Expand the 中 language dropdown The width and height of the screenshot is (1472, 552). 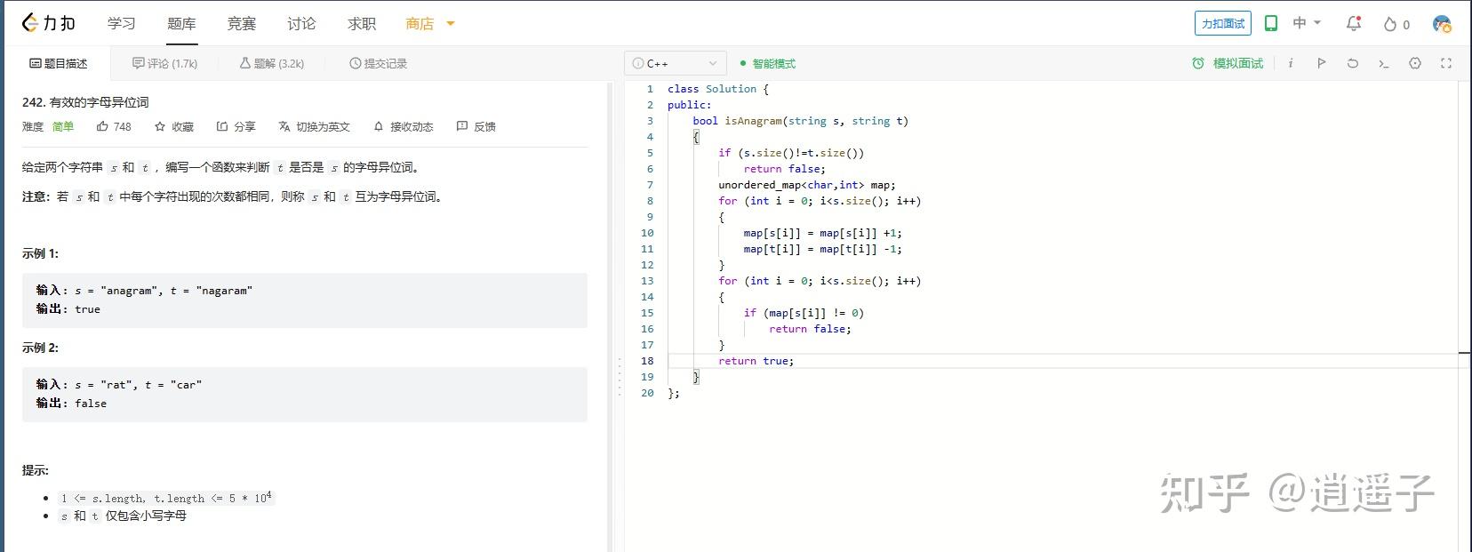(1307, 23)
